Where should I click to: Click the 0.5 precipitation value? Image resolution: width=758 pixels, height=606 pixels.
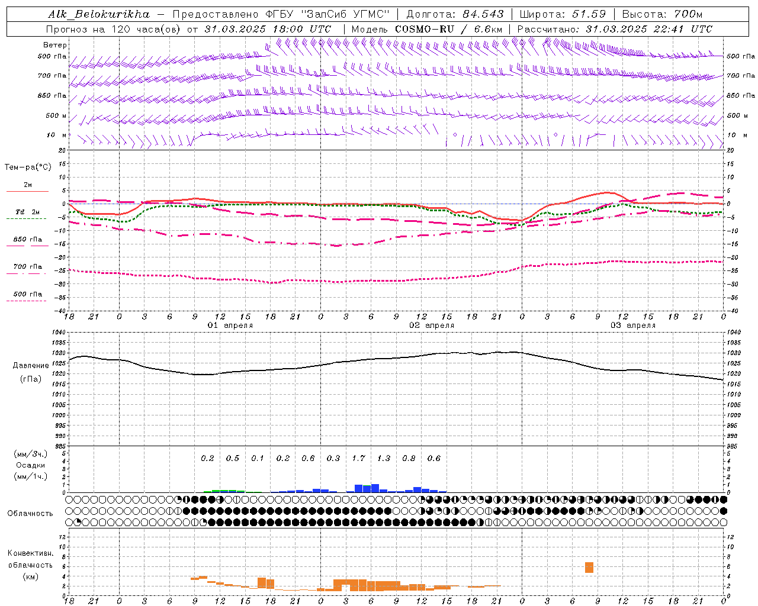pyautogui.click(x=233, y=458)
